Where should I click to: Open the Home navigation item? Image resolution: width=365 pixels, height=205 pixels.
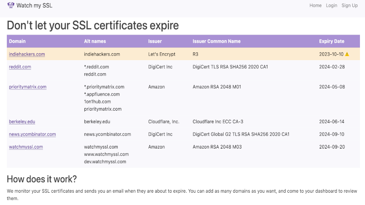pyautogui.click(x=315, y=5)
